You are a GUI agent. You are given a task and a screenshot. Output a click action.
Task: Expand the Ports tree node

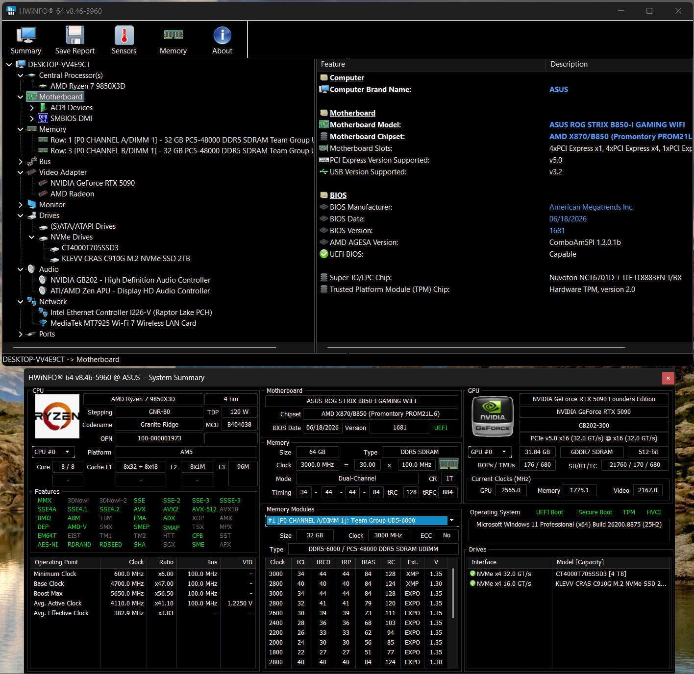click(x=21, y=334)
